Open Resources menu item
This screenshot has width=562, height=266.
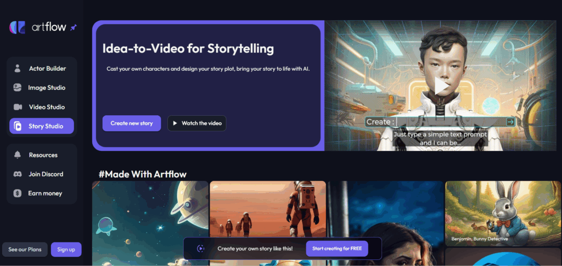[x=42, y=155]
